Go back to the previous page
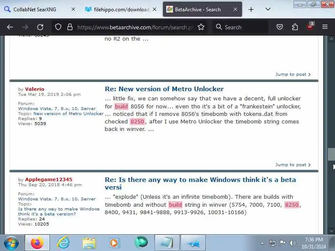Viewport: 335px width, 251px height. tap(10, 27)
